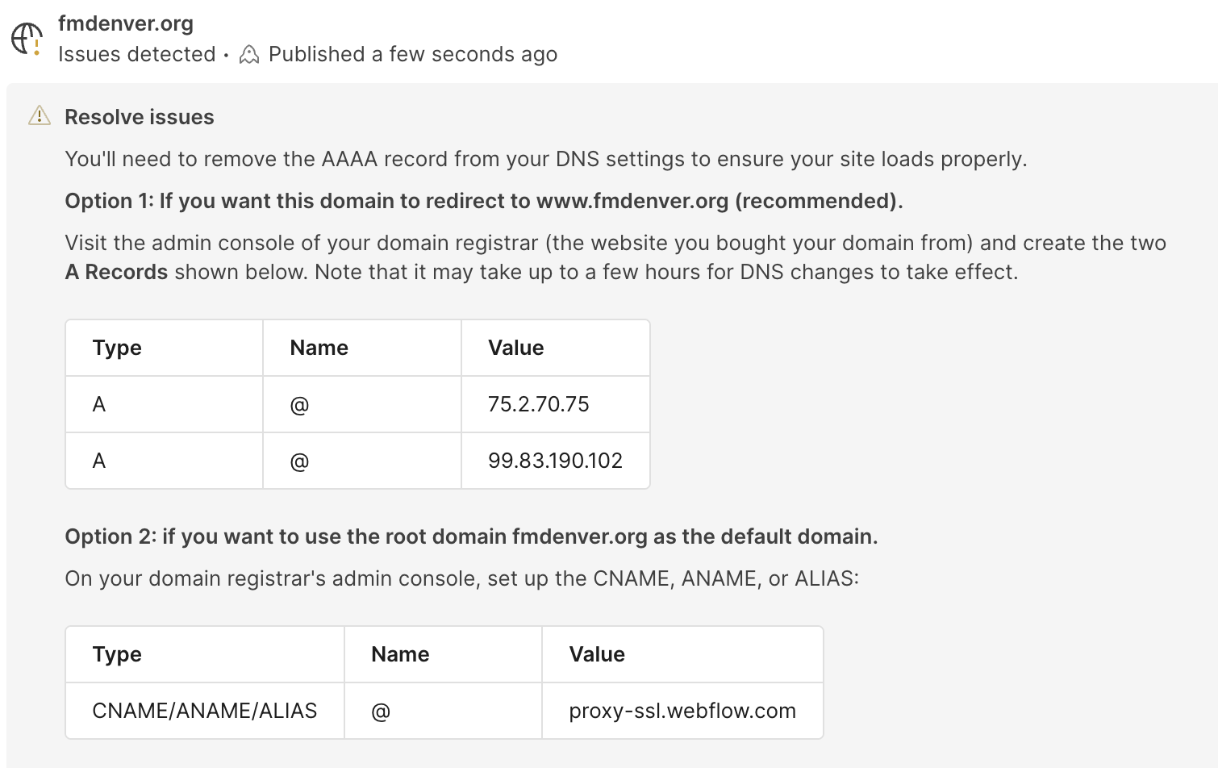Viewport: 1218px width, 768px height.
Task: Click the Type header in A records table
Action: [x=117, y=348]
